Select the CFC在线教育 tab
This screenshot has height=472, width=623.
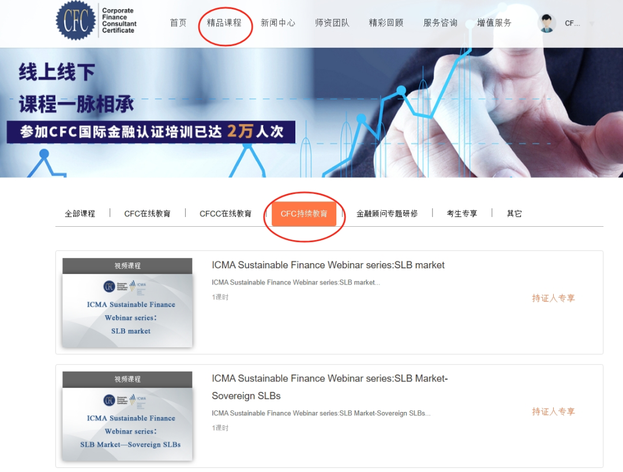point(148,213)
